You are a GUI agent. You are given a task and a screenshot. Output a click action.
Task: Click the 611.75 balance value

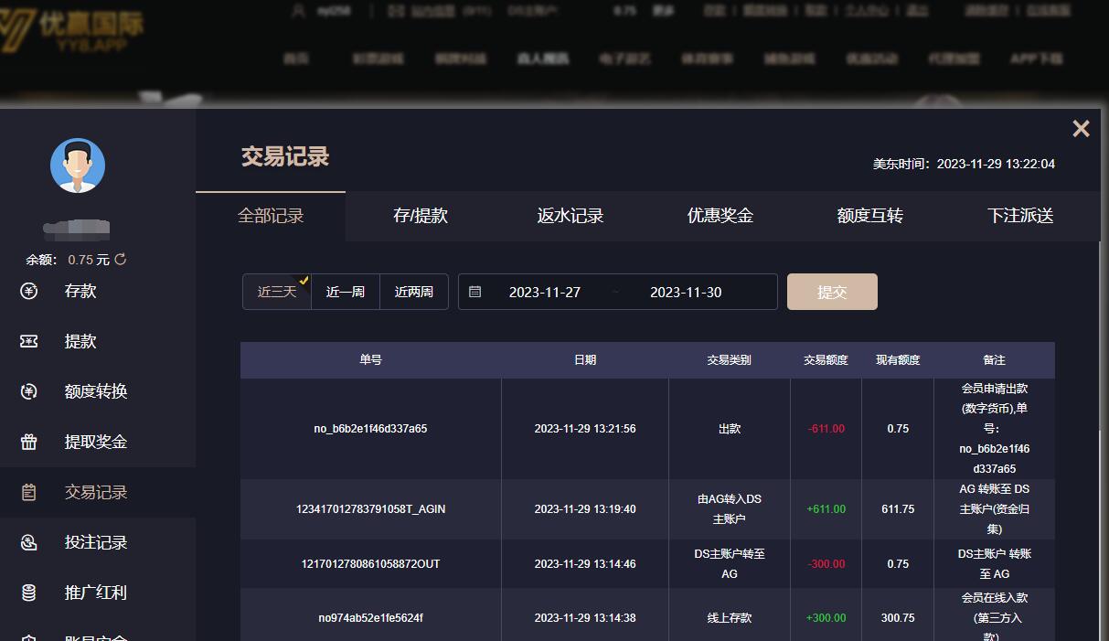coord(898,509)
